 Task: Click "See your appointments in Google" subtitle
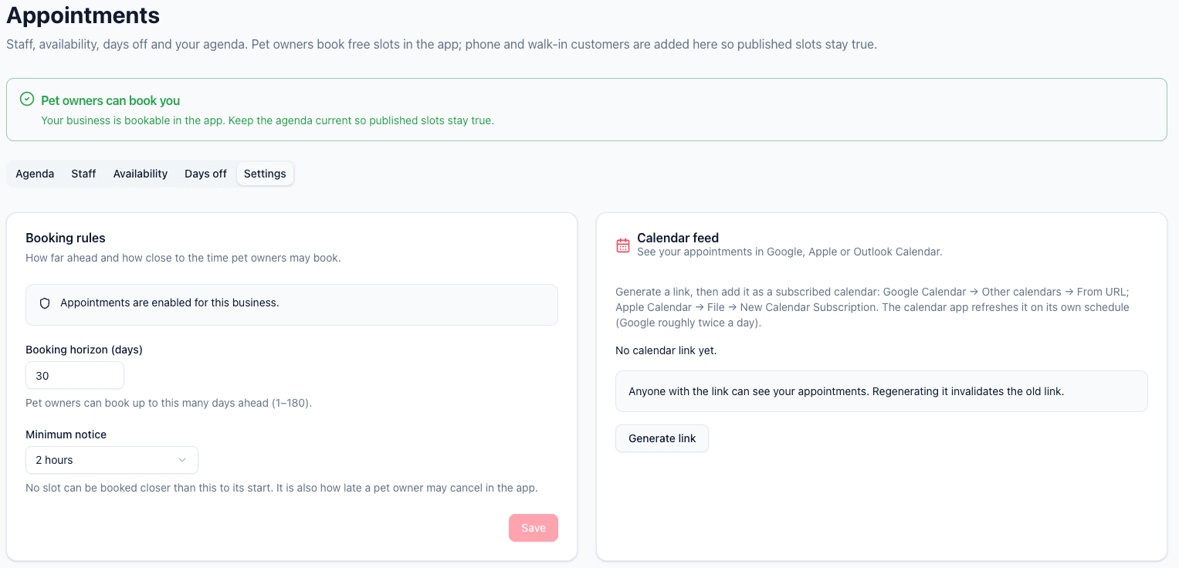coord(790,252)
